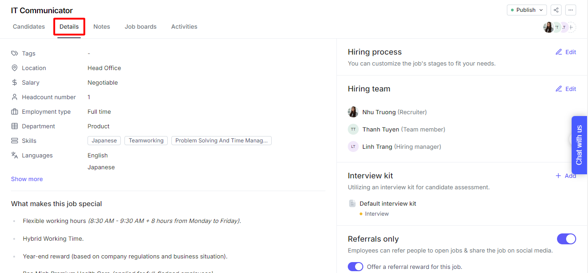Click the plus icon to add interview kit
The width and height of the screenshot is (588, 273).
coord(558,176)
